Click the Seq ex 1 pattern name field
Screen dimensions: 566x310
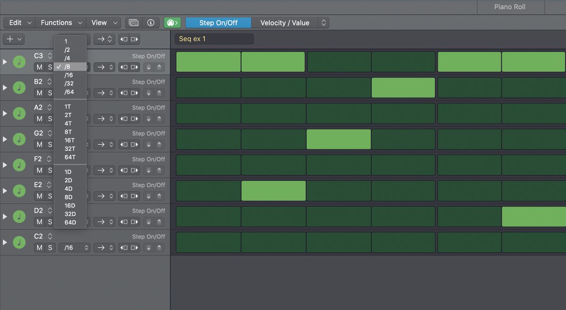(214, 39)
